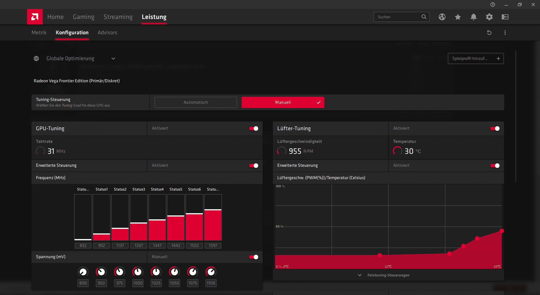Viewport: 540px width, 295px height.
Task: Toggle Lüfter-Tuning Aktiviert switch
Action: tap(495, 129)
